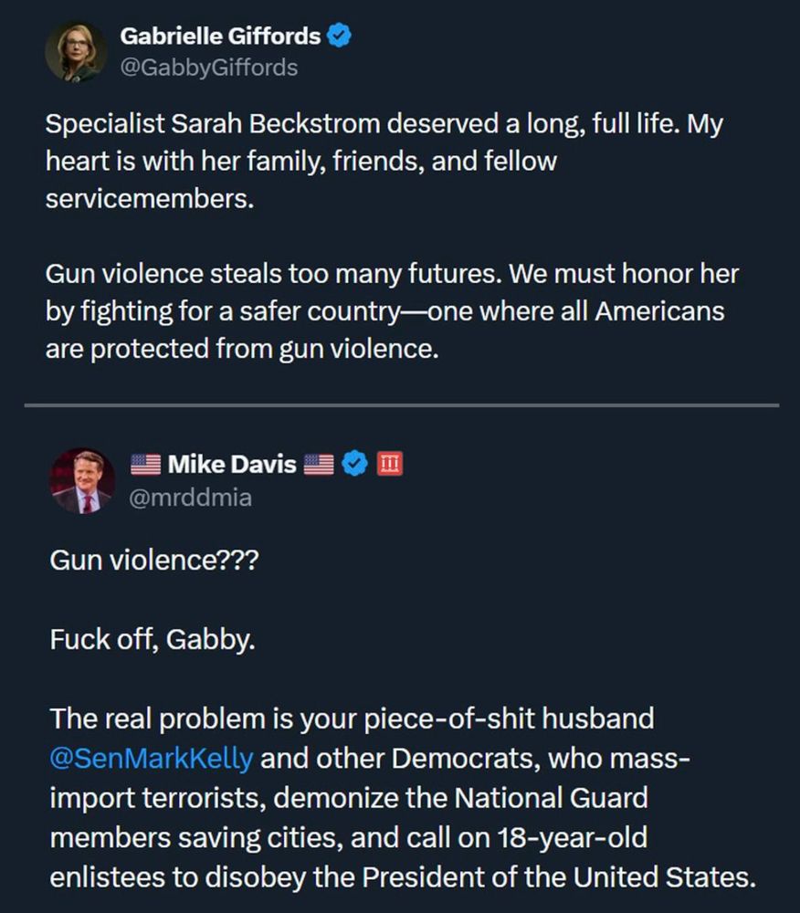Open the @mrddmia handle link

pos(192,497)
